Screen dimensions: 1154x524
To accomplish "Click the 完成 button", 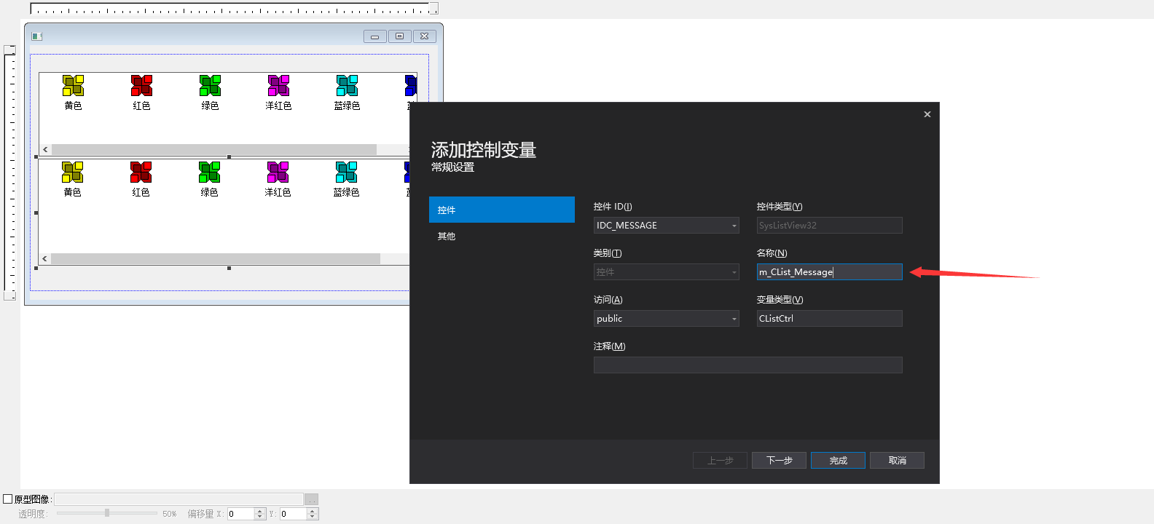I will pyautogui.click(x=839, y=460).
